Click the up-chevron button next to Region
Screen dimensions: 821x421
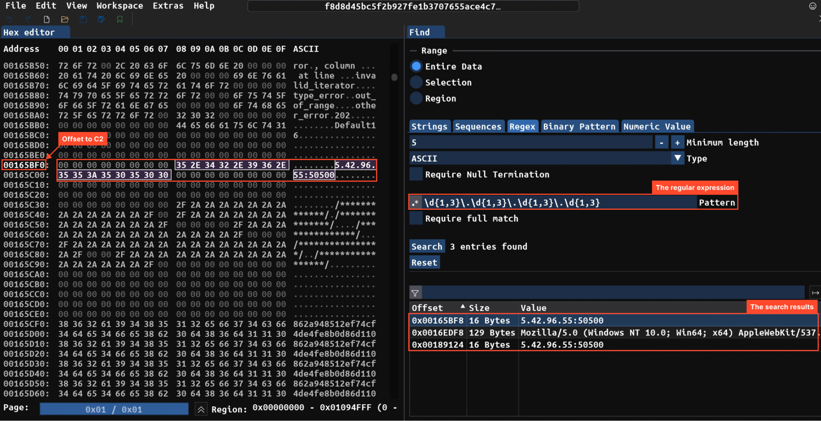(x=201, y=409)
